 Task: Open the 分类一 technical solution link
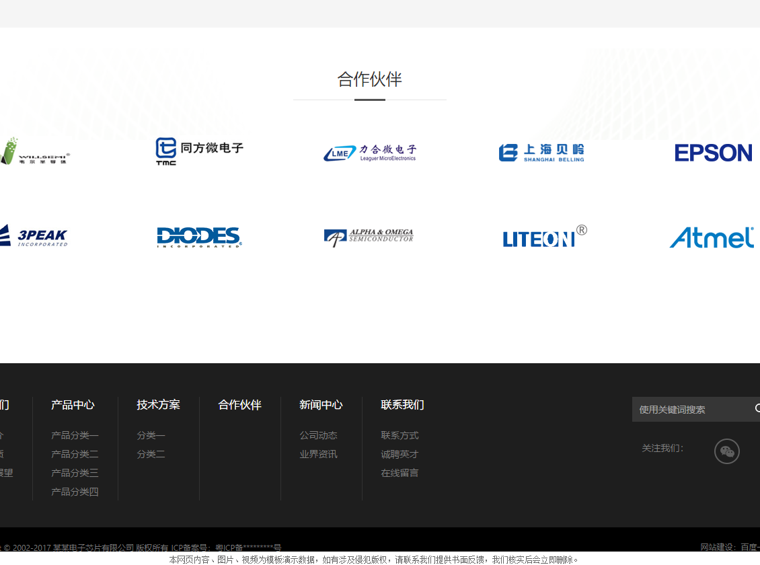coord(151,435)
